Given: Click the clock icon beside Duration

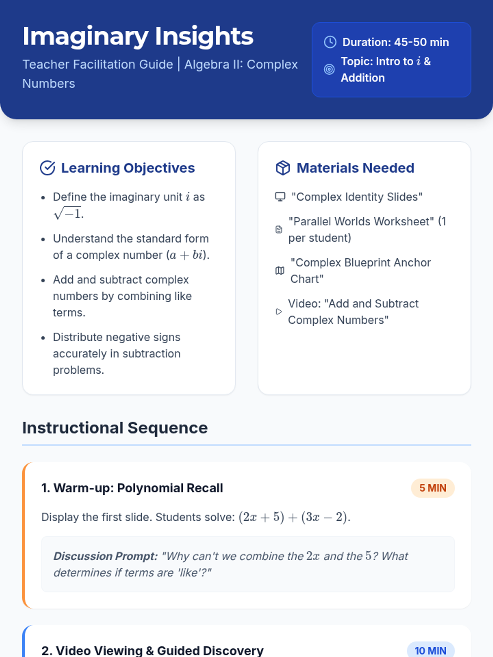Looking at the screenshot, I should (330, 42).
